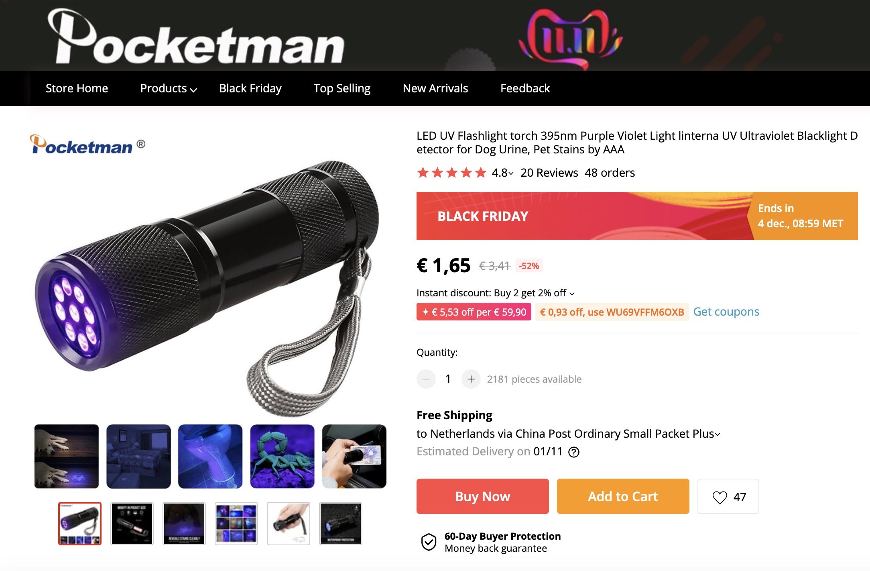The image size is (870, 571).
Task: Add the flashlight to cart
Action: [623, 496]
